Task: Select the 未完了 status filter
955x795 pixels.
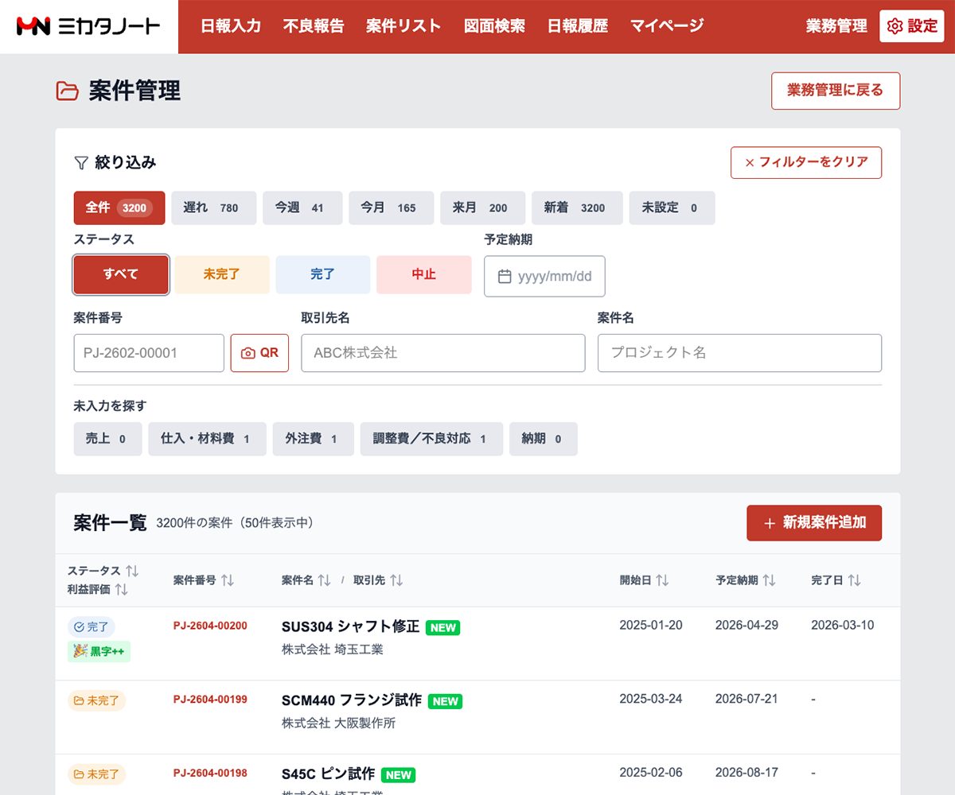Action: coord(221,274)
